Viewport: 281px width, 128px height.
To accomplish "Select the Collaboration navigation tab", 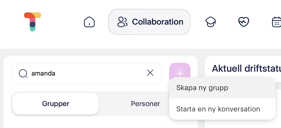I will [149, 22].
